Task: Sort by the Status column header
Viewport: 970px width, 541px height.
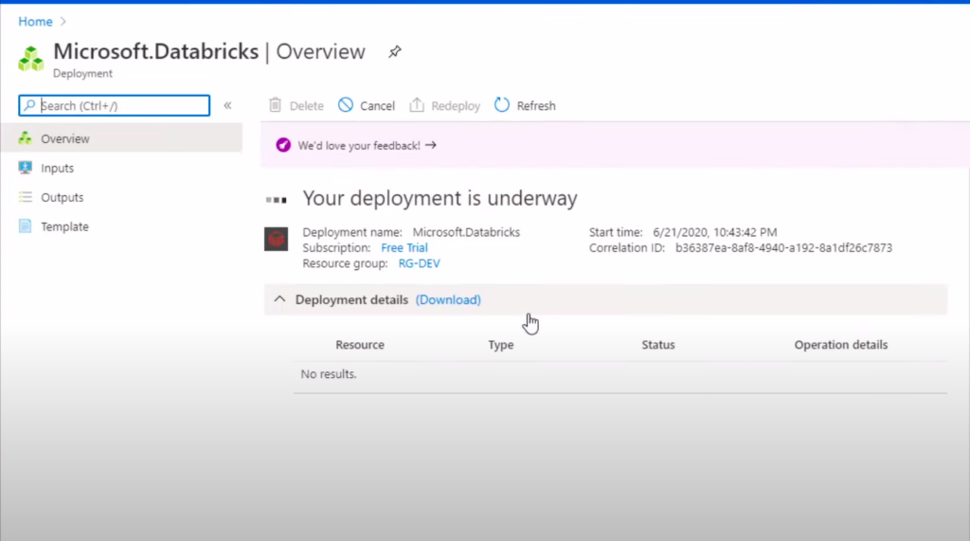Action: tap(657, 345)
